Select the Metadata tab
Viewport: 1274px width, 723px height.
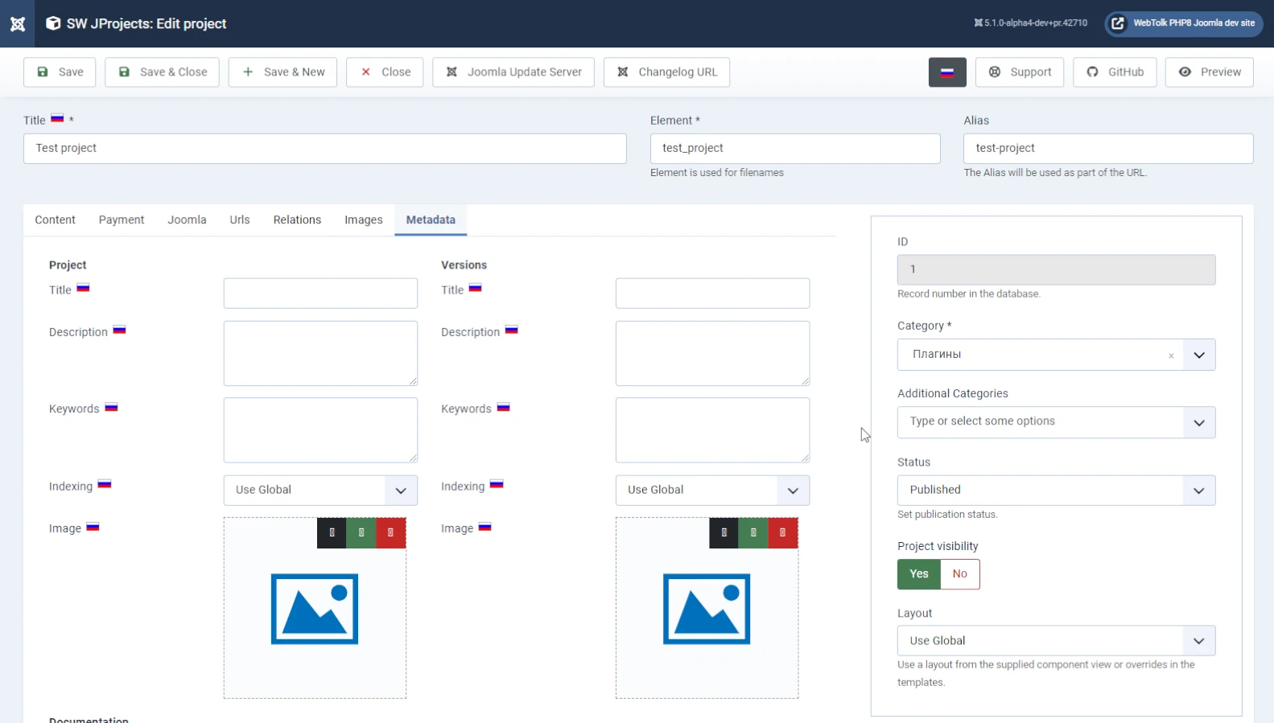click(x=431, y=220)
